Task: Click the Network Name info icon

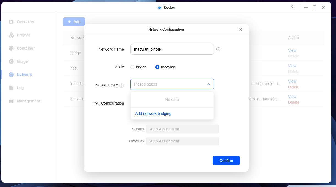Action: click(218, 49)
